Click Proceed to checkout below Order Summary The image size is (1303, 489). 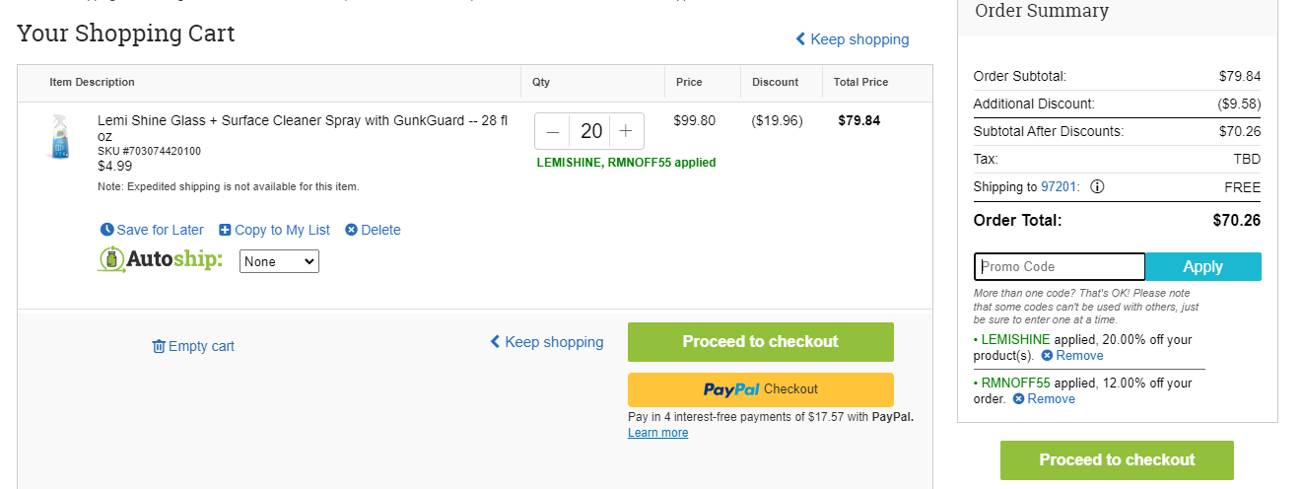[x=1117, y=460]
